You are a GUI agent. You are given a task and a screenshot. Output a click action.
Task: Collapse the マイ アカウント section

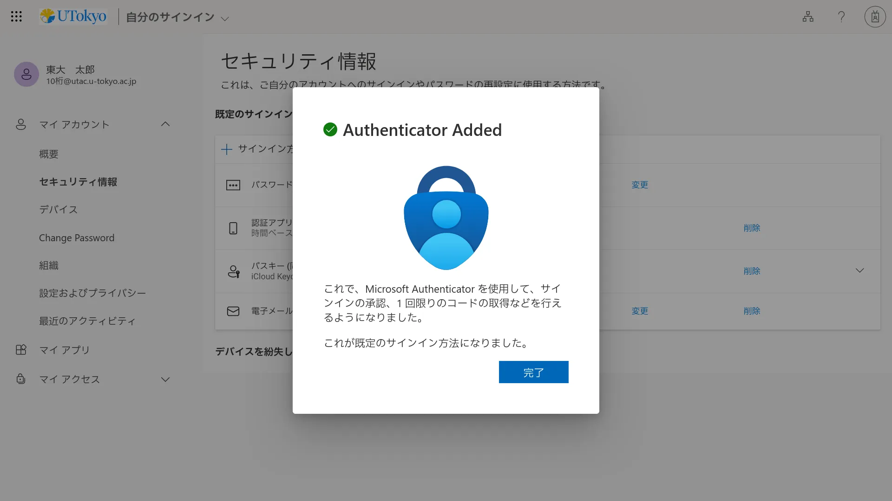coord(165,124)
